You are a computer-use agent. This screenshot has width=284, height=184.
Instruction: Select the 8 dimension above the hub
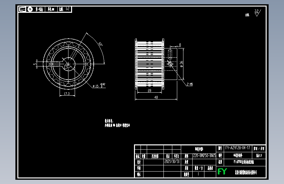click(x=180, y=45)
